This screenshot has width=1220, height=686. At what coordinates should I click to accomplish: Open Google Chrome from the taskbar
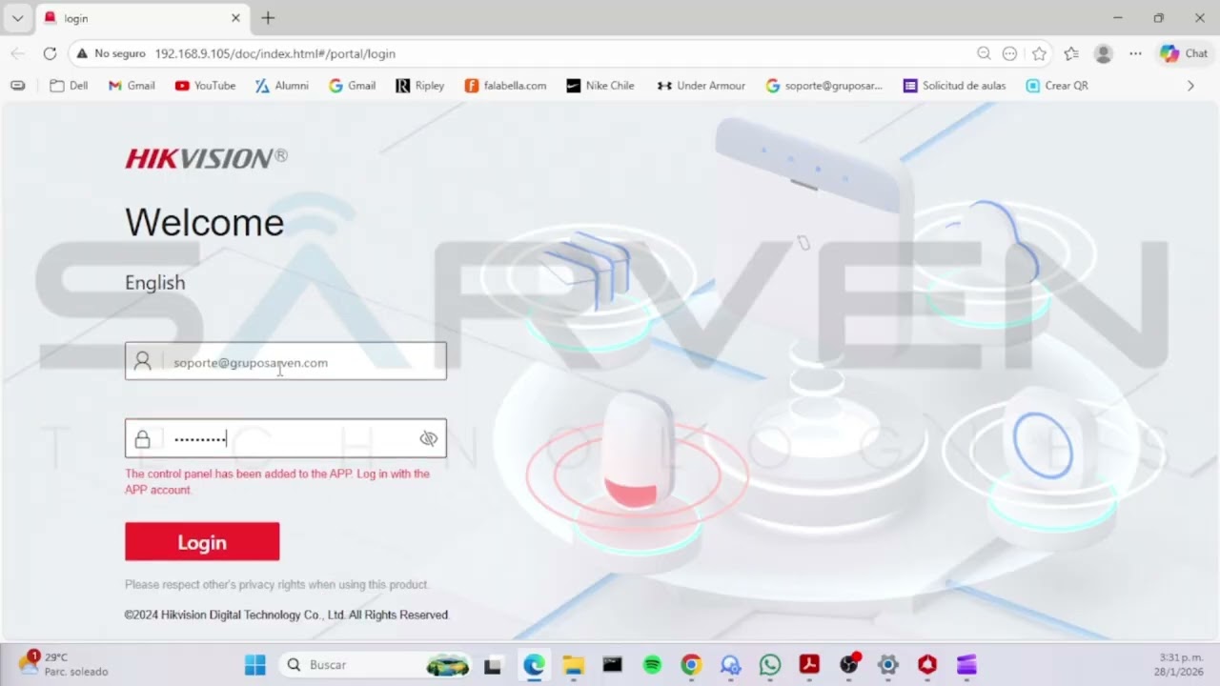click(x=691, y=664)
